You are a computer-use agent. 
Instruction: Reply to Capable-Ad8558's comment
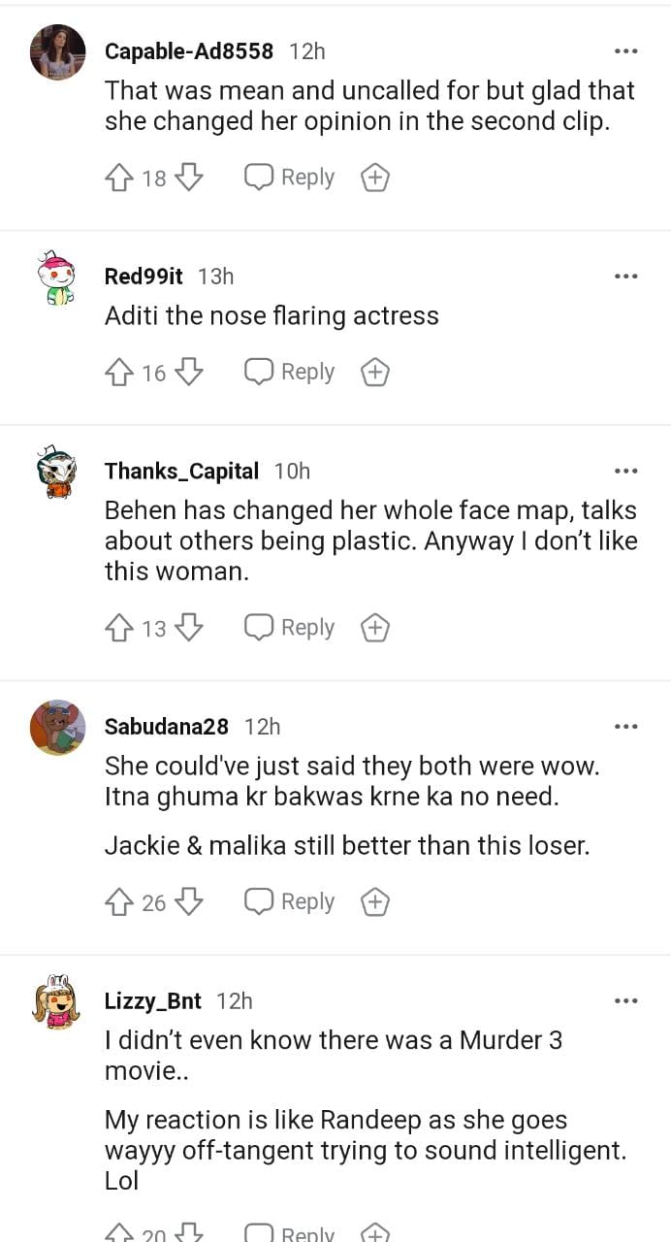pos(289,178)
